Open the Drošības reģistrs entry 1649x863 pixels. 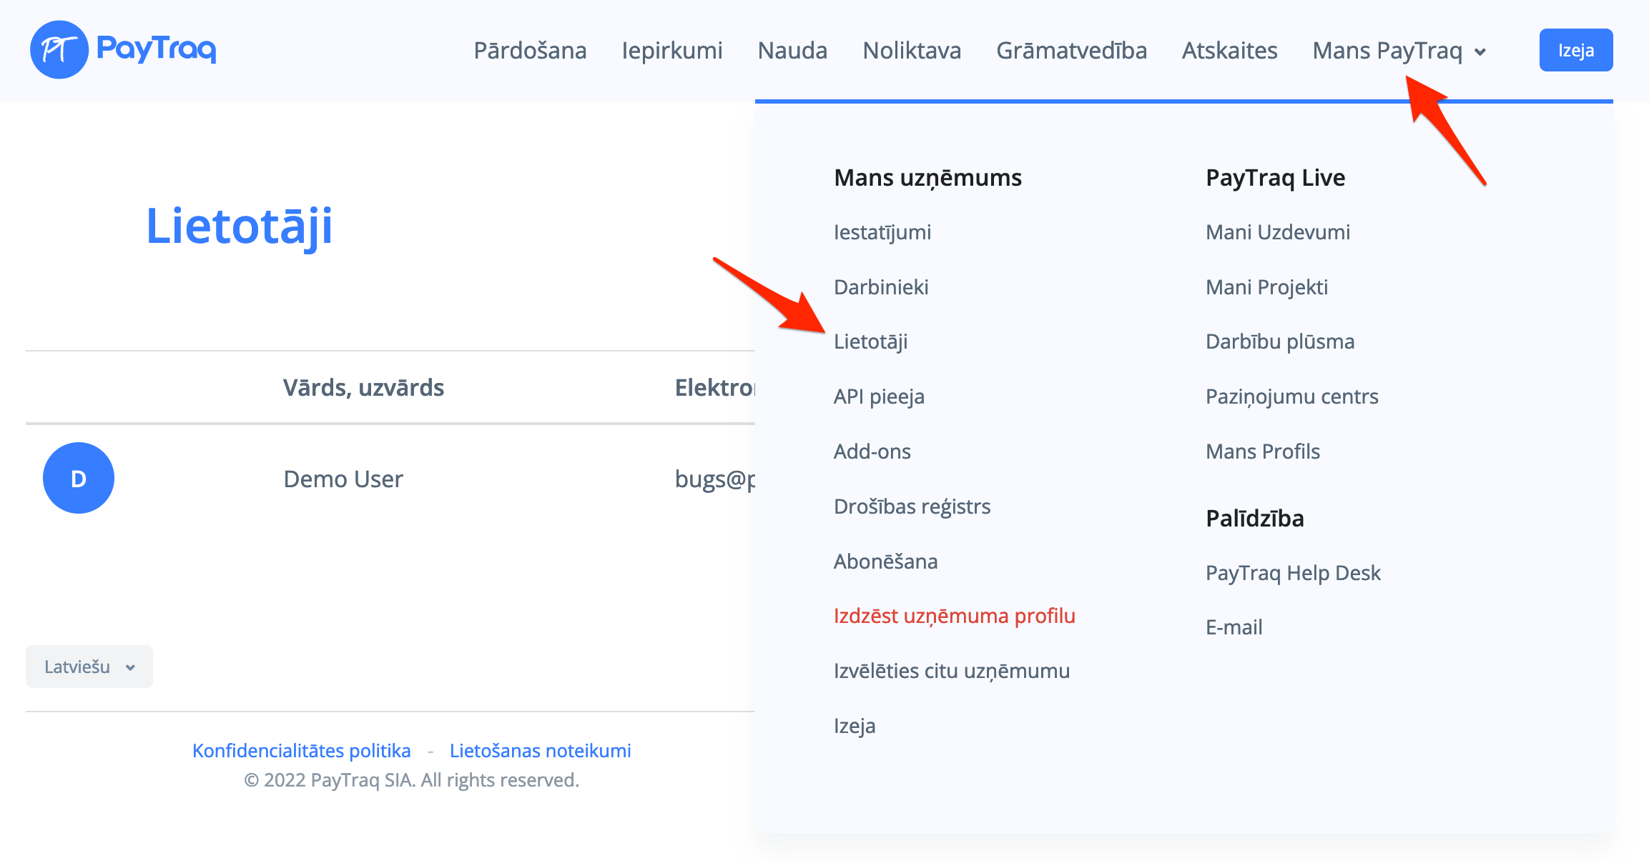click(x=912, y=507)
